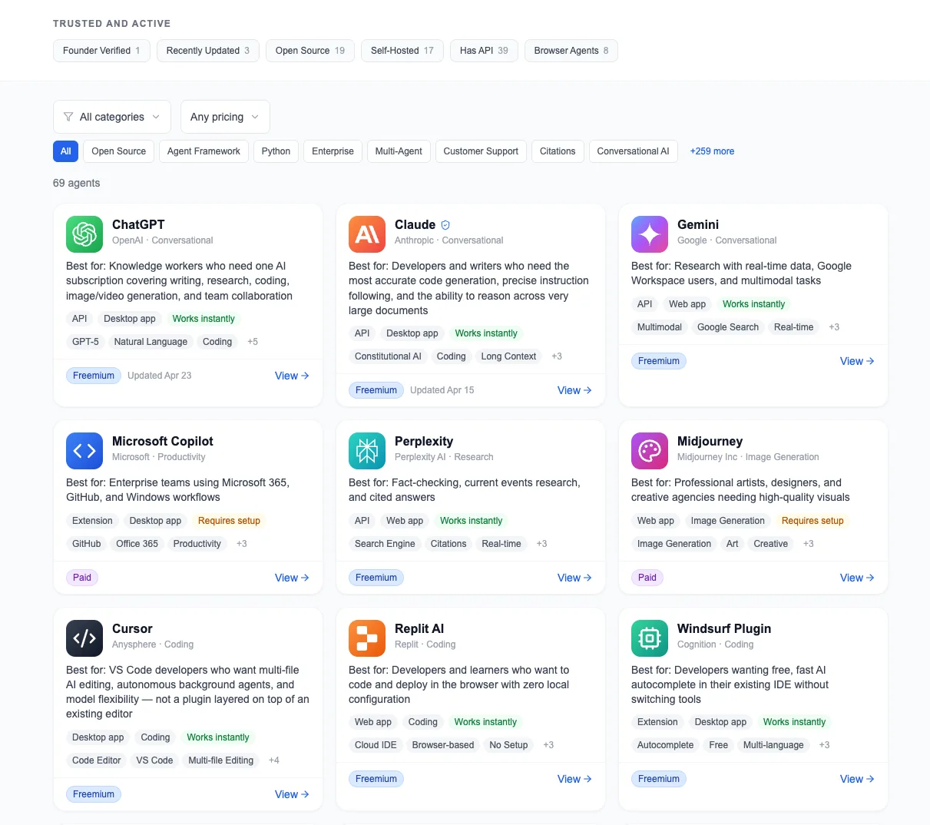Toggle the Recently Updated filter chip
The width and height of the screenshot is (930, 825).
tap(207, 51)
